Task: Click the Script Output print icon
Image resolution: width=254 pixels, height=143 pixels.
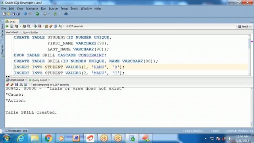Action: pos(21,85)
